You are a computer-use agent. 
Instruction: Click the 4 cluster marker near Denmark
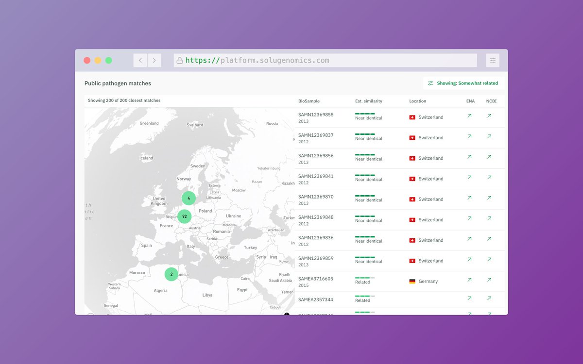pyautogui.click(x=188, y=198)
